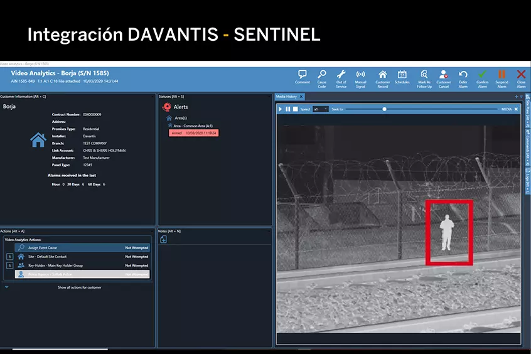The width and height of the screenshot is (531, 354).
Task: Click the Statuses panel header
Action: point(171,97)
